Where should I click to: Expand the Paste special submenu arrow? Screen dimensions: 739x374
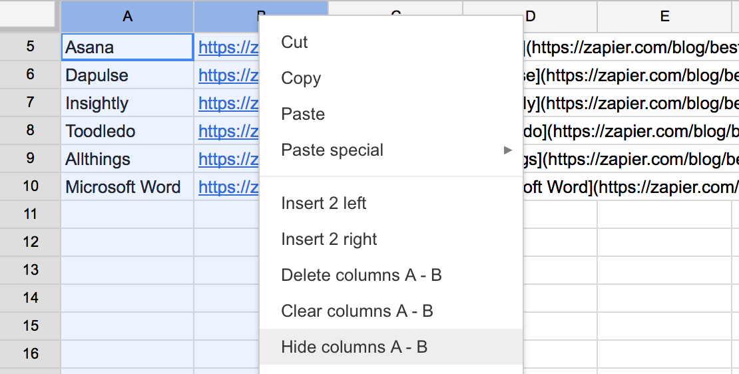(x=508, y=150)
